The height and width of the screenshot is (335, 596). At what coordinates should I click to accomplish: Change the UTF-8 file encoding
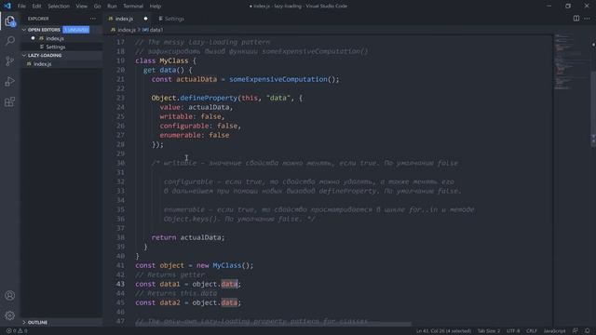click(513, 331)
